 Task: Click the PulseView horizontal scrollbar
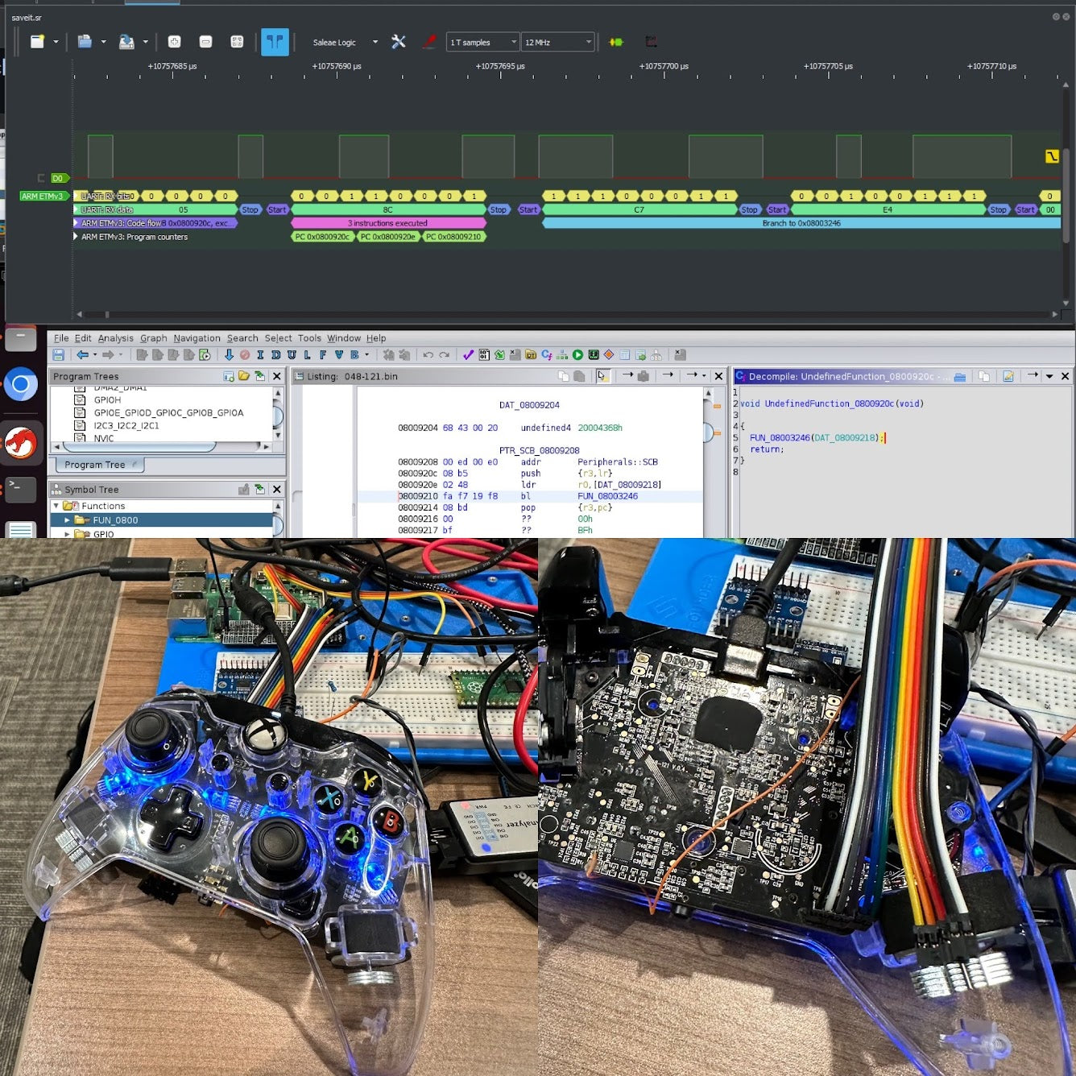pyautogui.click(x=568, y=314)
